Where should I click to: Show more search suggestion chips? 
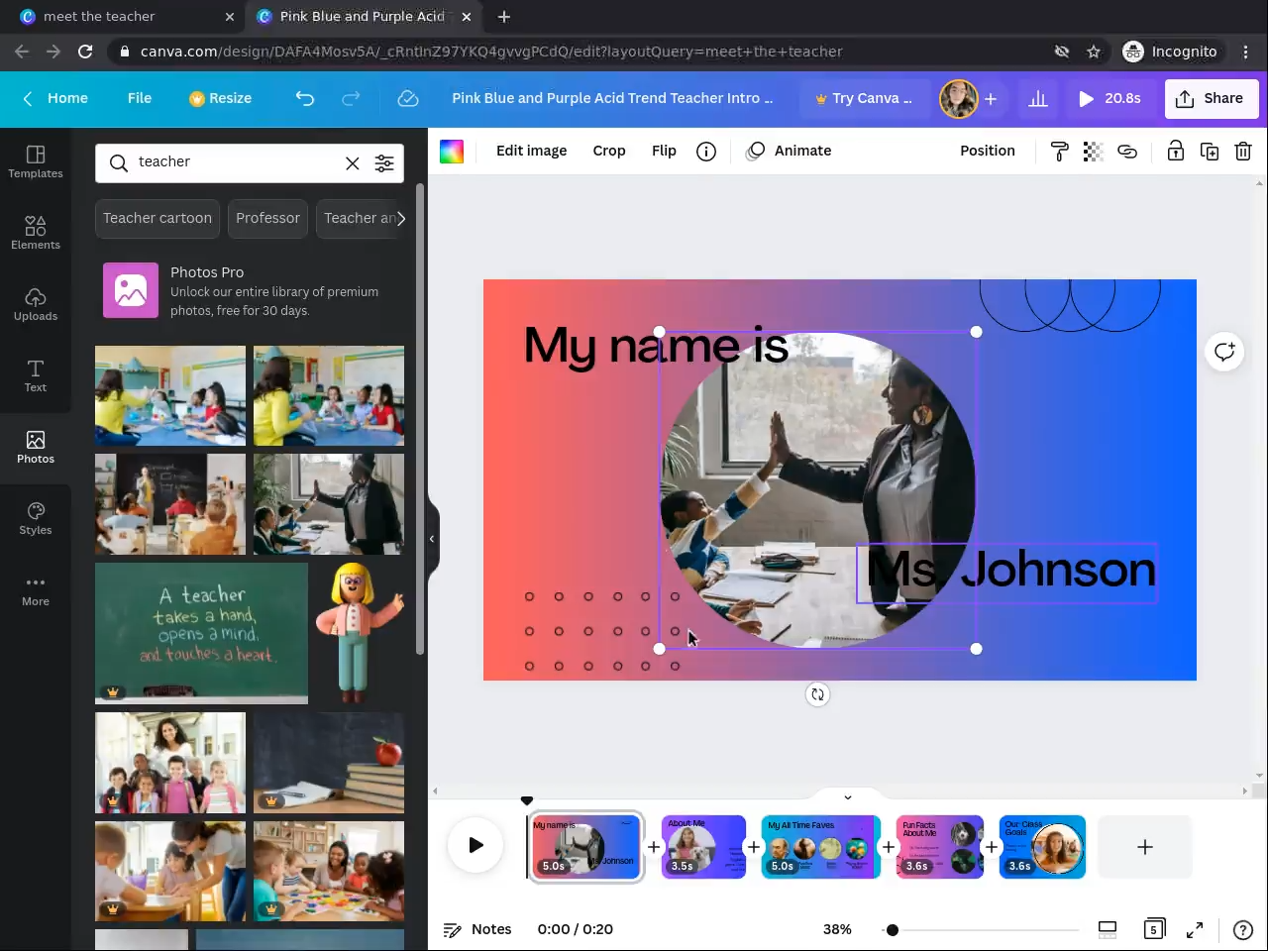click(x=400, y=218)
